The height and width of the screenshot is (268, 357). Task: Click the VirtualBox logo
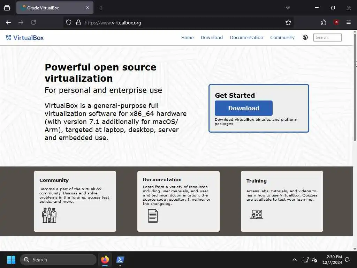(x=25, y=38)
